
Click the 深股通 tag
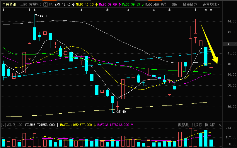(161, 4)
